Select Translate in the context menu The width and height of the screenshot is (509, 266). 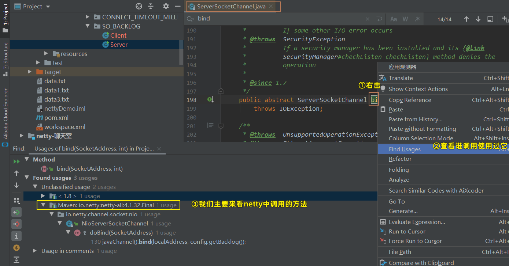coord(443,78)
